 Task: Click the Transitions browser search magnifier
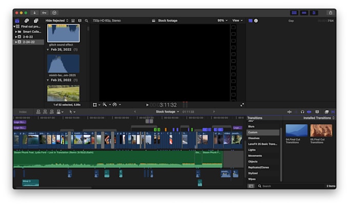(260, 186)
